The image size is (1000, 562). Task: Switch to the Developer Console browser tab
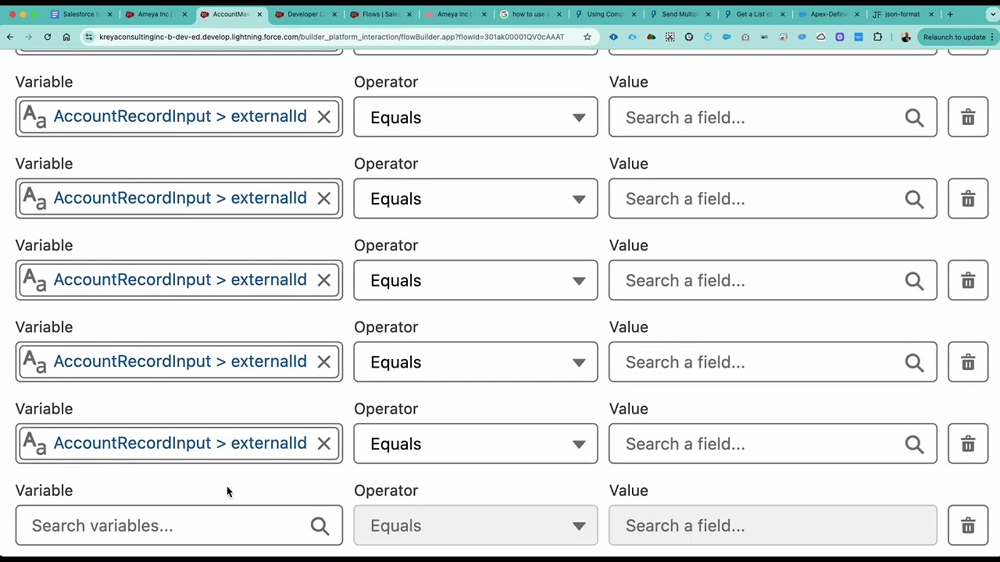click(304, 14)
